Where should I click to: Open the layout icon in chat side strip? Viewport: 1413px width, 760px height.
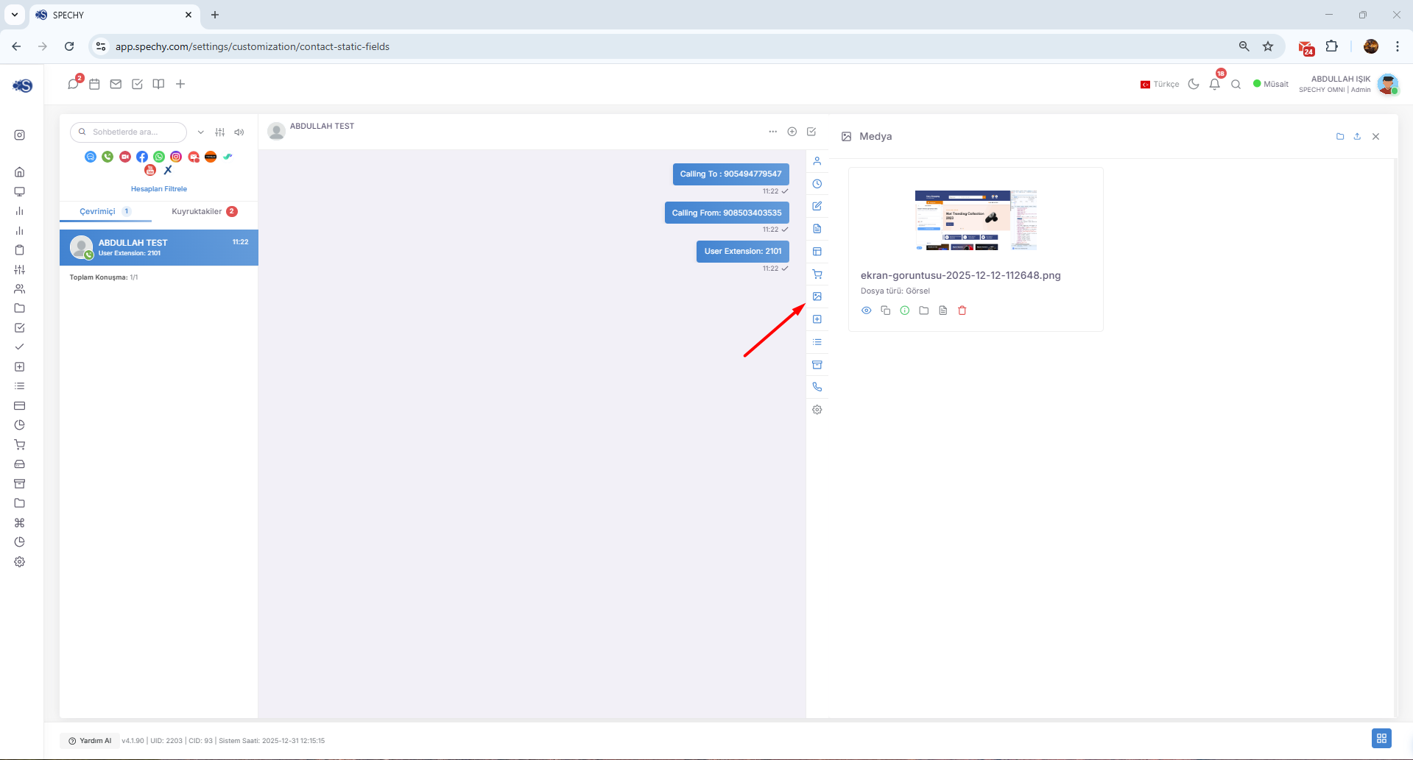[817, 252]
